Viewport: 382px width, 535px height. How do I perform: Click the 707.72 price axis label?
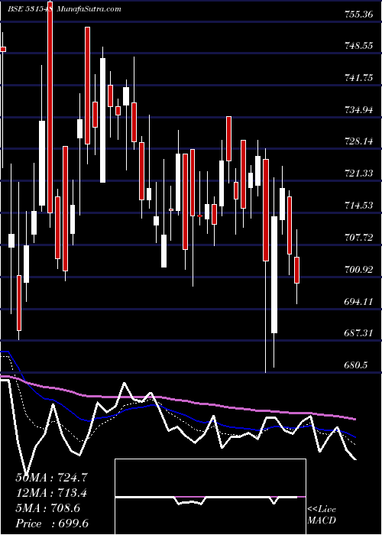pyautogui.click(x=358, y=237)
